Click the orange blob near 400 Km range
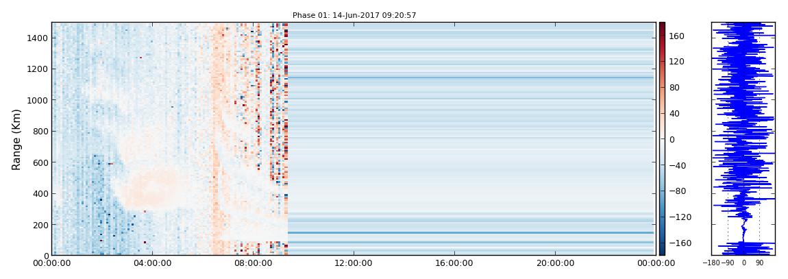The height and width of the screenshot is (279, 788). [x=151, y=189]
